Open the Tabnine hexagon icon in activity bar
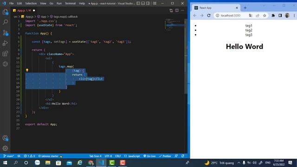This screenshot has height=167, width=297. [5, 64]
